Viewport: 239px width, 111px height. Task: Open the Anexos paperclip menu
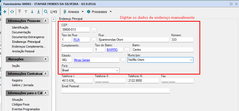[71, 12]
